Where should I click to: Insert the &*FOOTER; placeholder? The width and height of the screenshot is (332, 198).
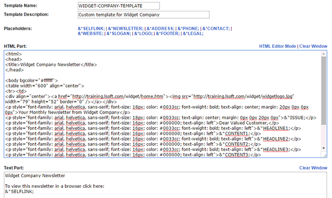(168, 34)
